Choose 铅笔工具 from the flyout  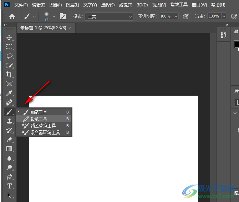44,119
